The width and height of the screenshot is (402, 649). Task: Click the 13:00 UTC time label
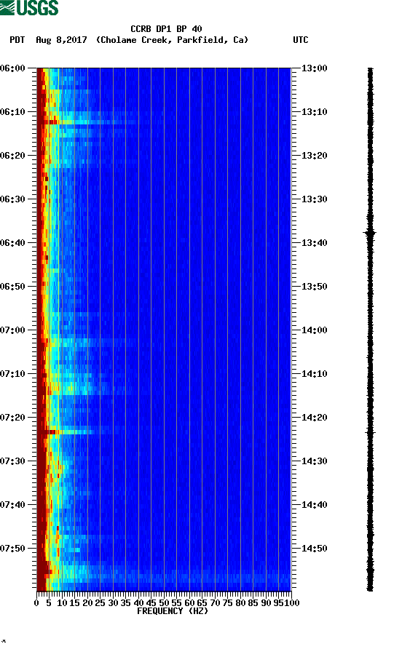[314, 68]
